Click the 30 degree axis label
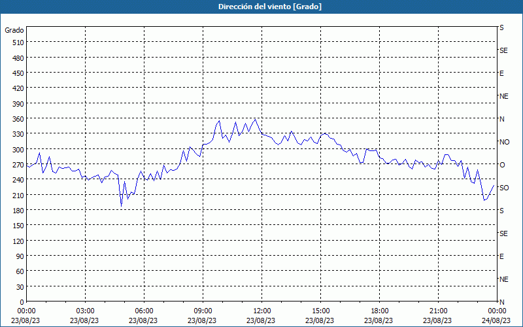Viewport: 523px width, 327px height. [20, 287]
